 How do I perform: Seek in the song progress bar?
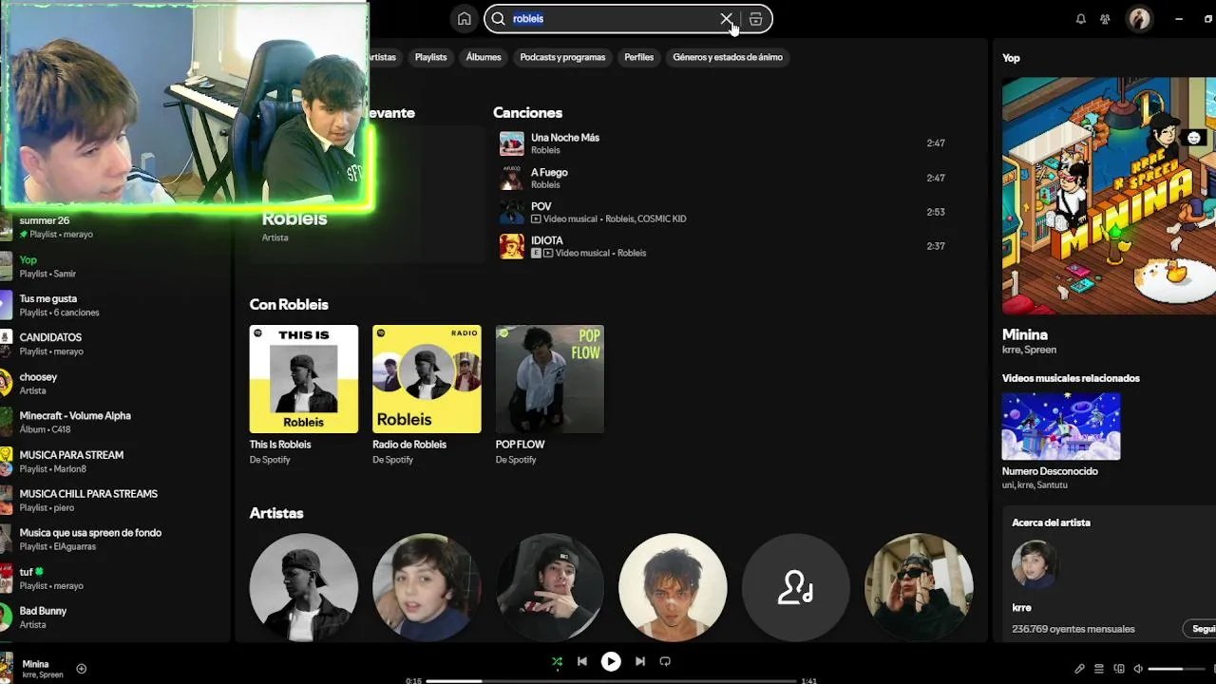pyautogui.click(x=611, y=681)
